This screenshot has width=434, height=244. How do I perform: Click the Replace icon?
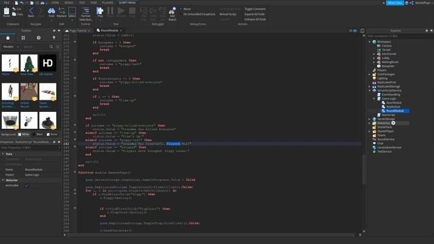[62, 11]
